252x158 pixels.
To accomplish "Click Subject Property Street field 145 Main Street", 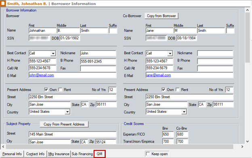I will pos(73,134).
